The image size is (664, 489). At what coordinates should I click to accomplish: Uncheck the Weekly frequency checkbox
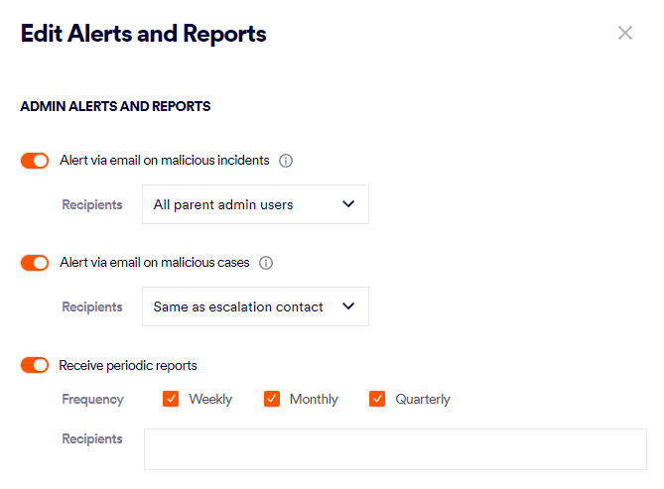click(x=171, y=399)
